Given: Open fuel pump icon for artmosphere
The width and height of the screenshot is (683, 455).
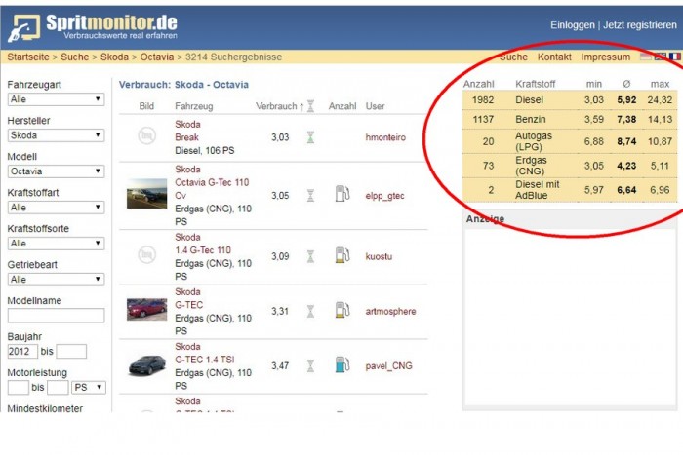Looking at the screenshot, I should [x=342, y=310].
